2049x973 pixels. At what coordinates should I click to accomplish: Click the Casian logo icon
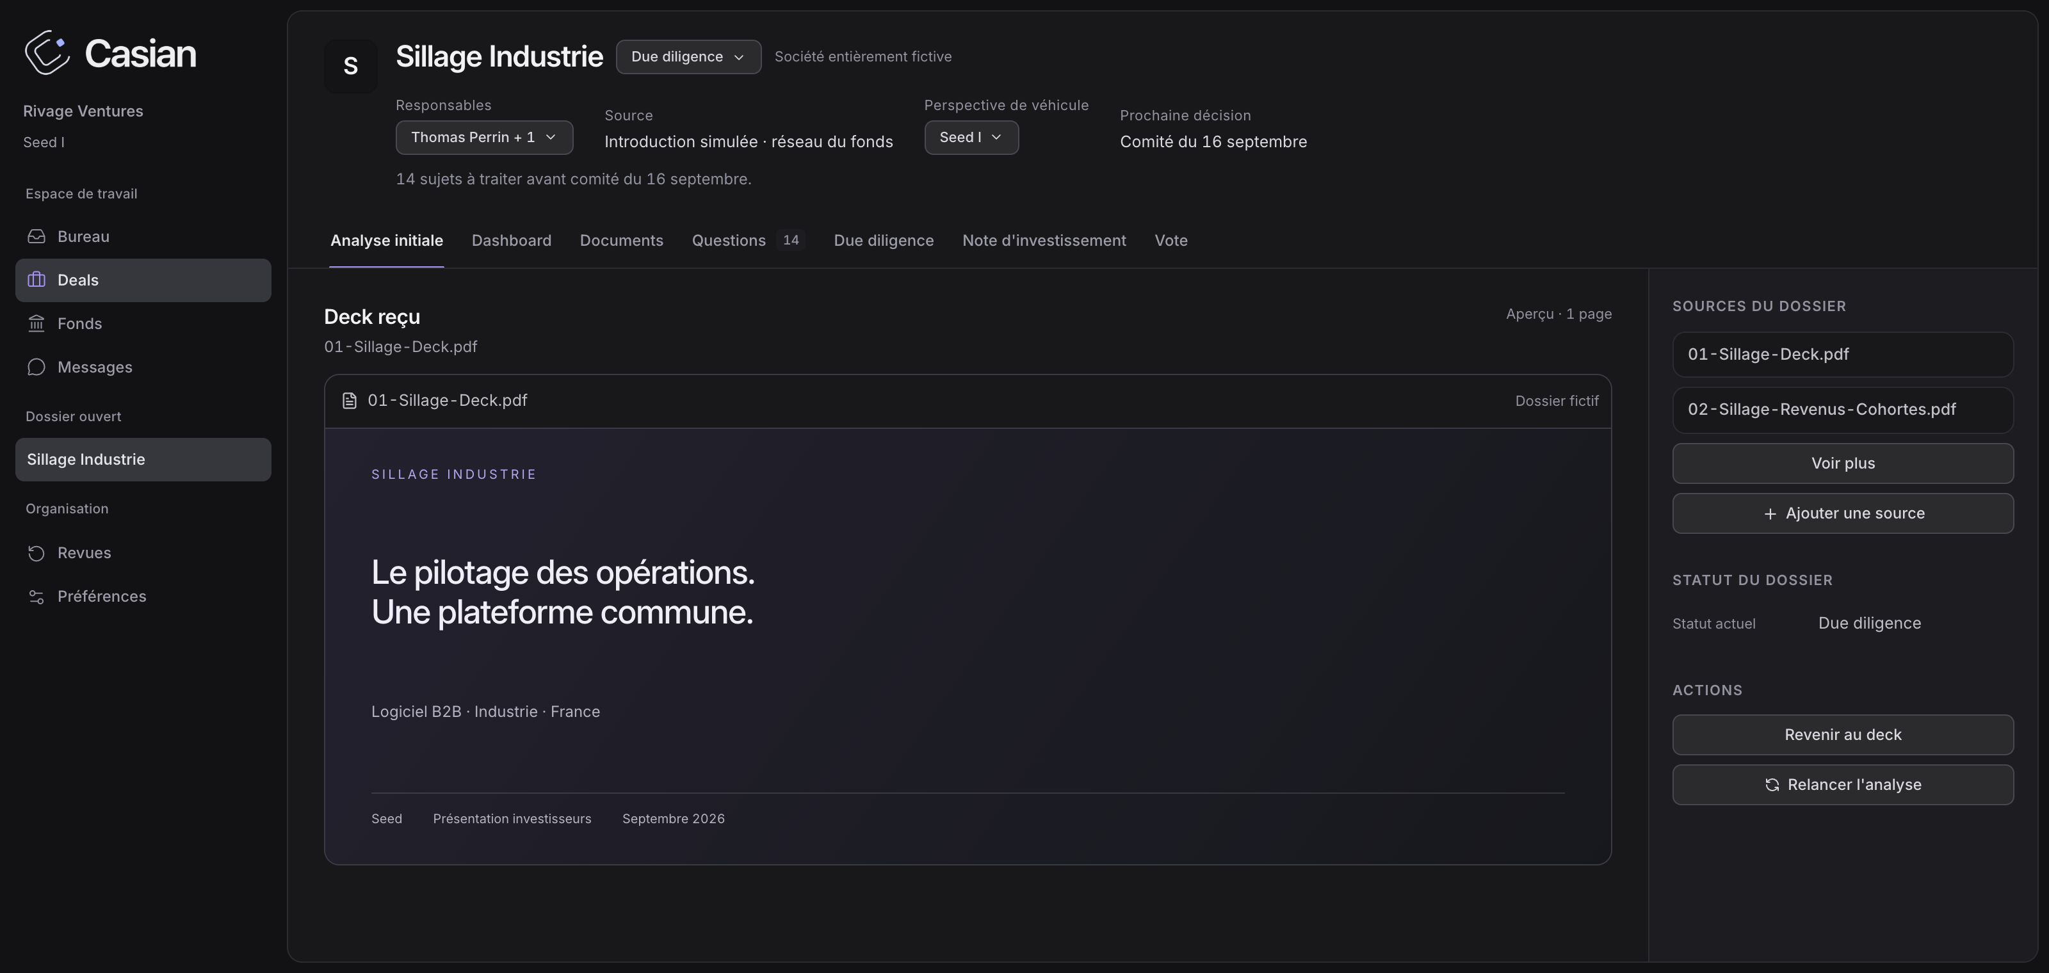(x=47, y=52)
